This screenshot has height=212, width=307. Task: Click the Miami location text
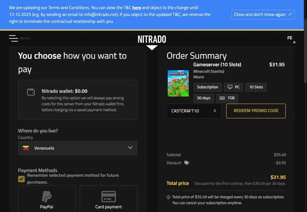tap(198, 77)
